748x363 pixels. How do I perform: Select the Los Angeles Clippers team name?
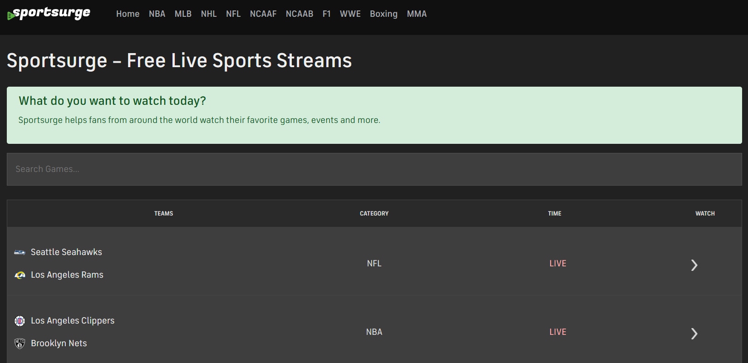[x=73, y=321]
